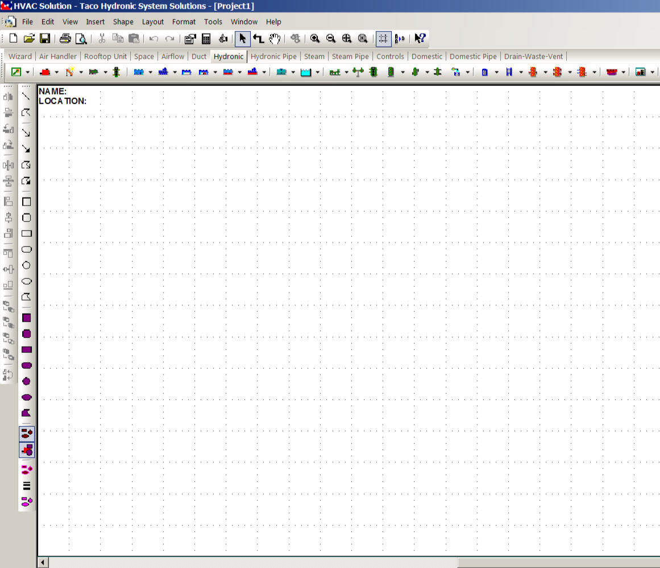Open the dropdown beside the red heat exchanger icon

click(x=624, y=72)
